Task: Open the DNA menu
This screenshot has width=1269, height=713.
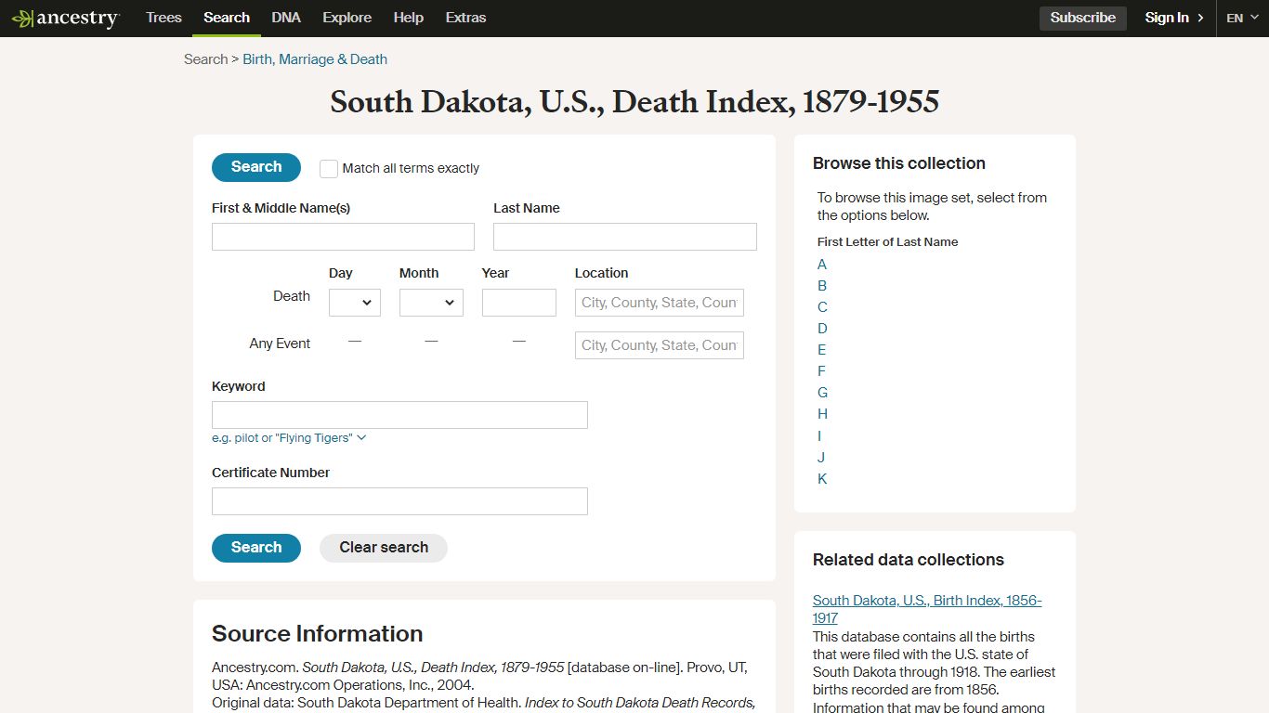Action: (286, 18)
